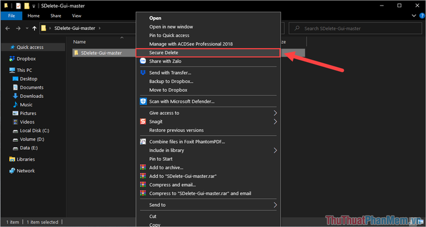Open the help question mark icon
Screen dimensions: 426x227
pyautogui.click(x=422, y=16)
